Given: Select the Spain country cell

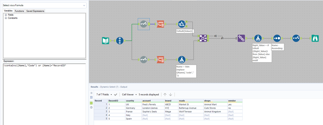Looking at the screenshot, I should point(133,119).
